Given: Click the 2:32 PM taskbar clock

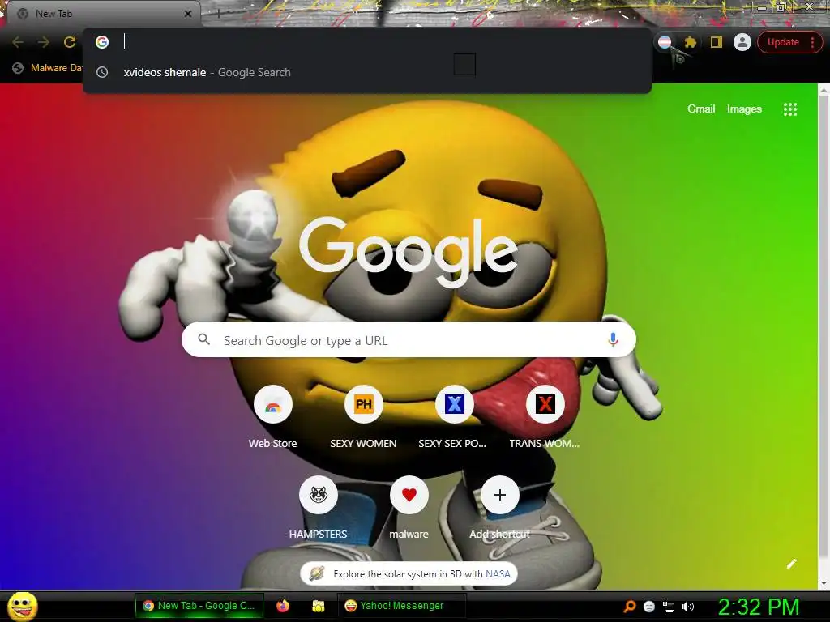Looking at the screenshot, I should 758,607.
